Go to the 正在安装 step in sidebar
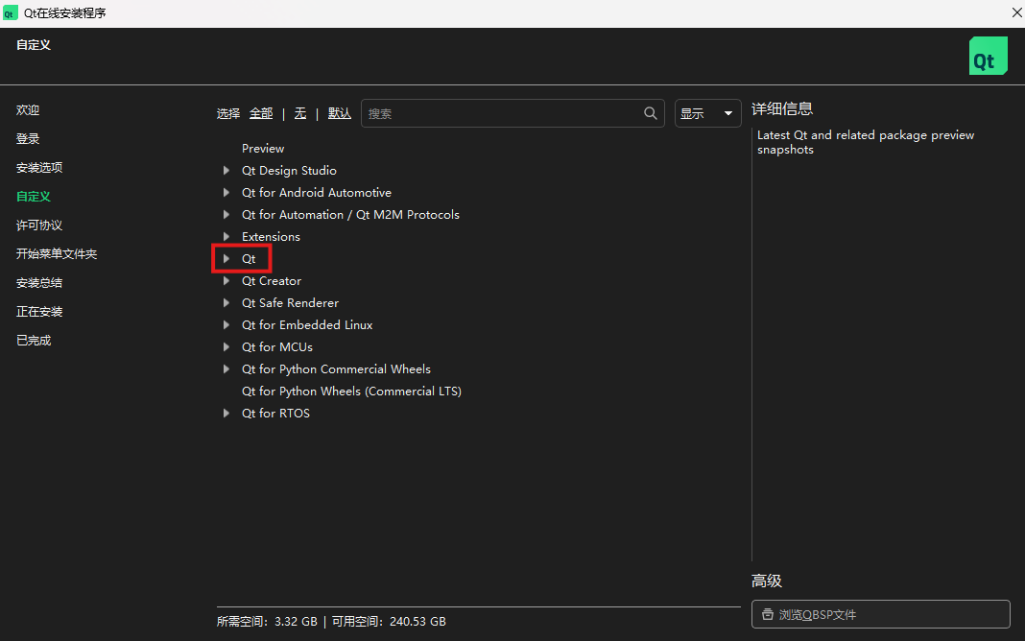The image size is (1025, 641). [39, 311]
